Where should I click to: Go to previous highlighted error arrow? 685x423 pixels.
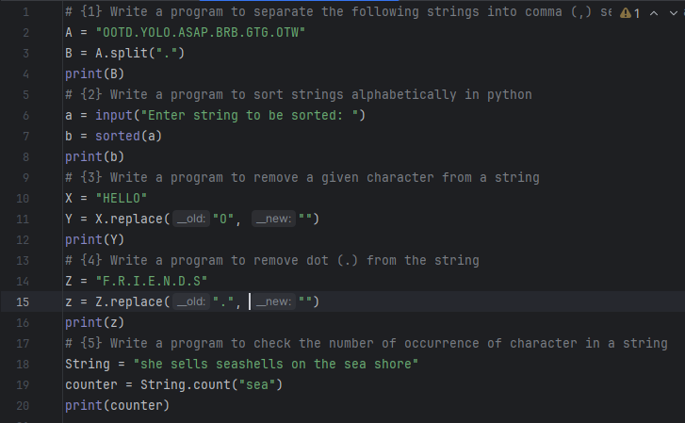pyautogui.click(x=654, y=13)
